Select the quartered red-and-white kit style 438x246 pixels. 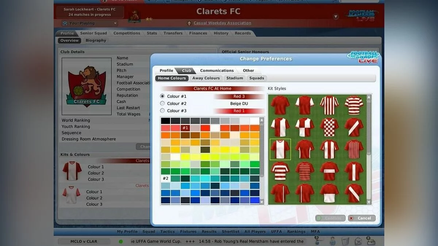click(305, 127)
